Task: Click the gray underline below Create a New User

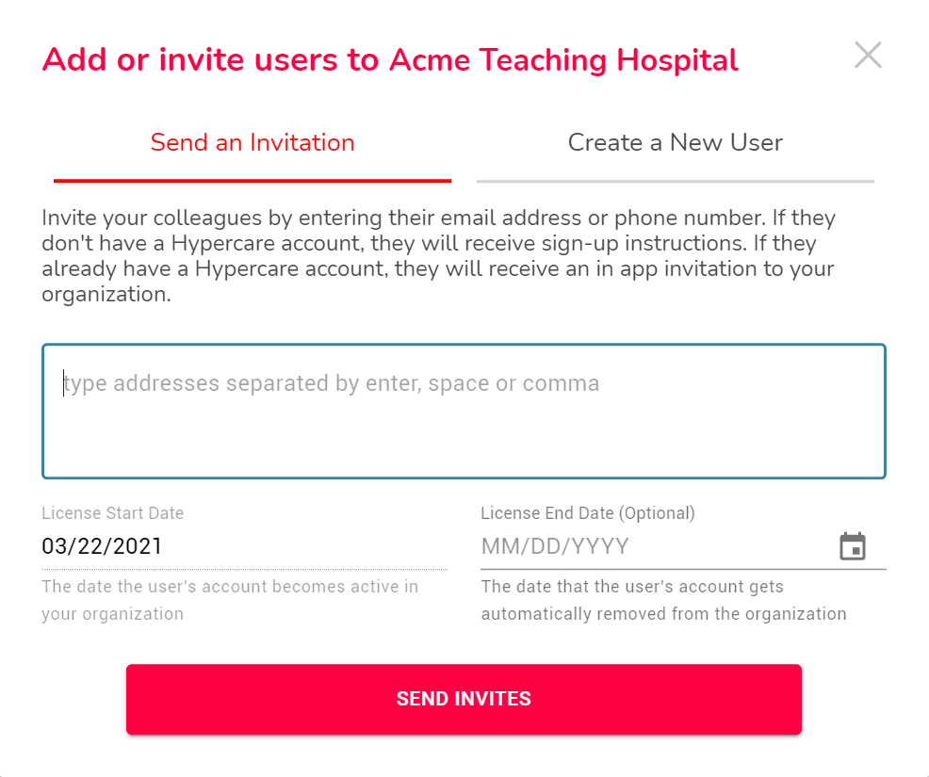Action: coord(676,181)
